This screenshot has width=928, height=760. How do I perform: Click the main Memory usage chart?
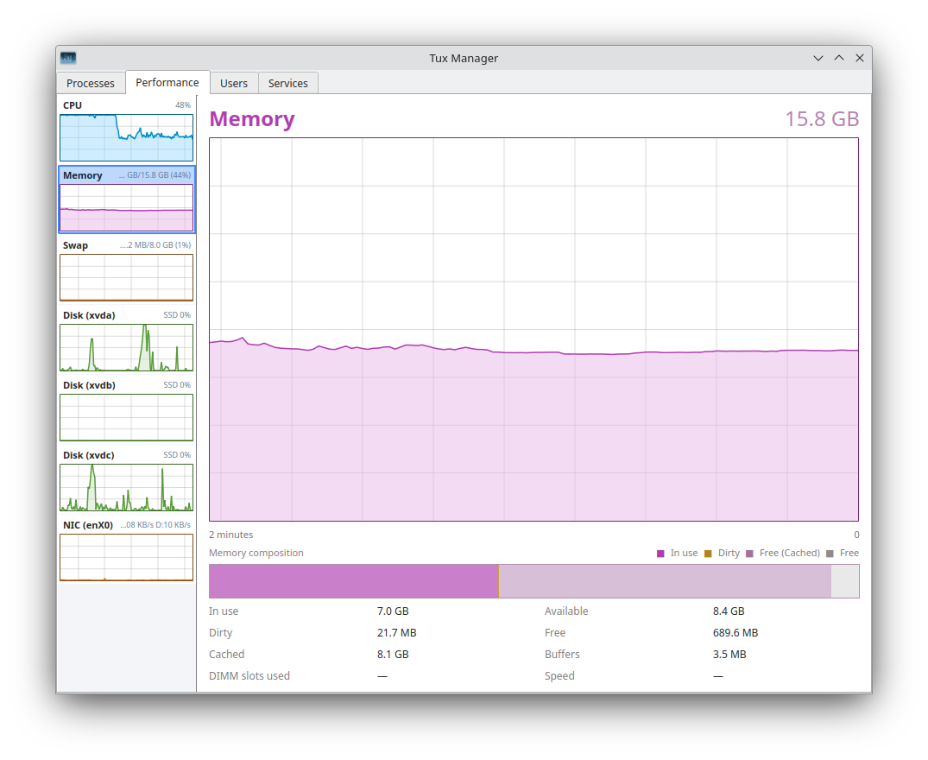(533, 330)
